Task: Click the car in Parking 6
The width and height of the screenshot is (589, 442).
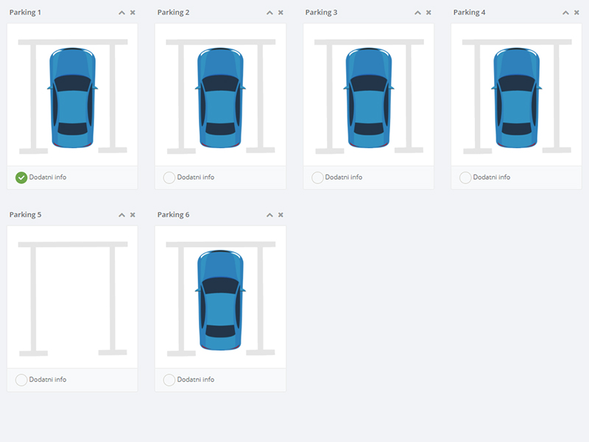Action: [x=220, y=300]
